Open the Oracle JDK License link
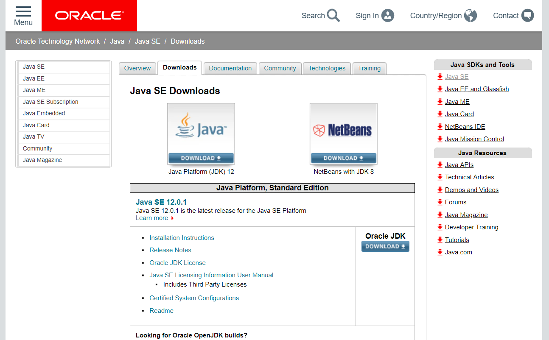The width and height of the screenshot is (549, 340). tap(177, 263)
